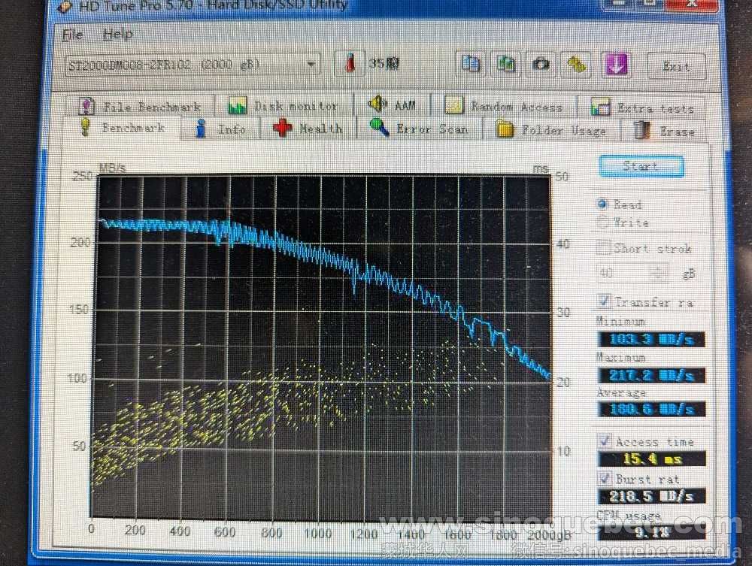Click the copy screenshot to clipboard icon
The width and height of the screenshot is (752, 566).
point(506,64)
